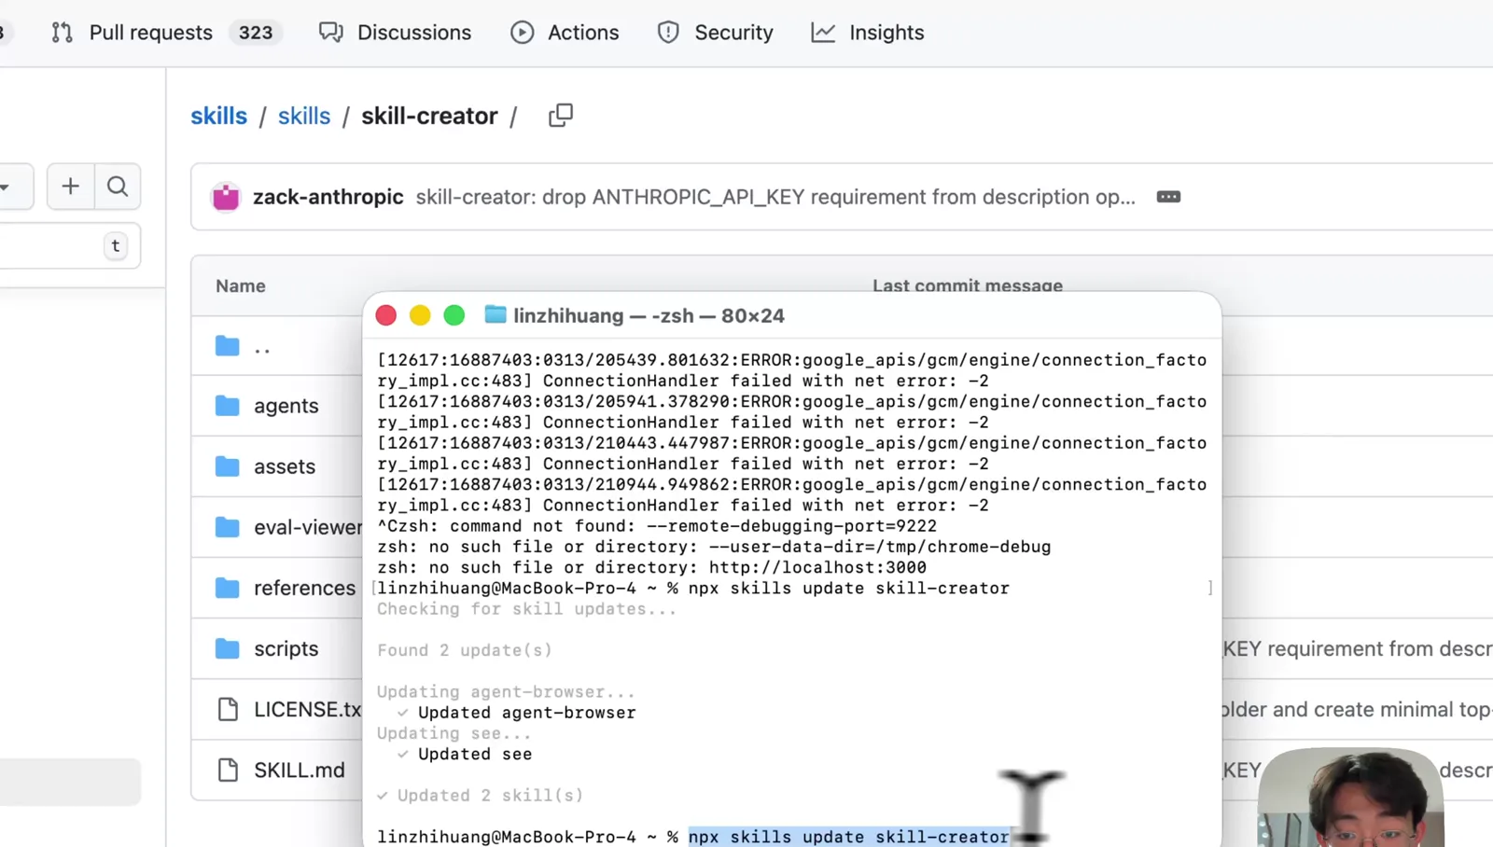The height and width of the screenshot is (847, 1493).
Task: Click the Terminal title bar folder icon
Action: point(495,314)
